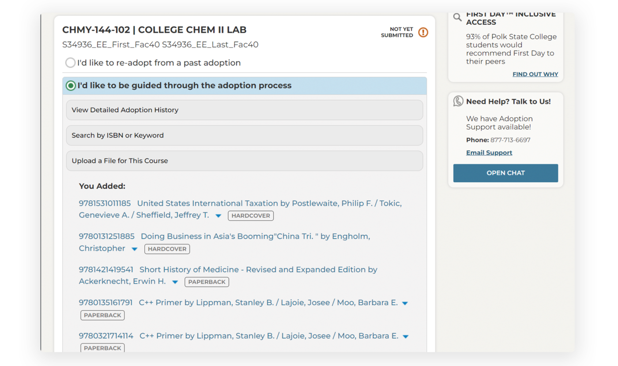The image size is (618, 366).
Task: Click the search magnifier icon near First Day
Action: (x=458, y=18)
